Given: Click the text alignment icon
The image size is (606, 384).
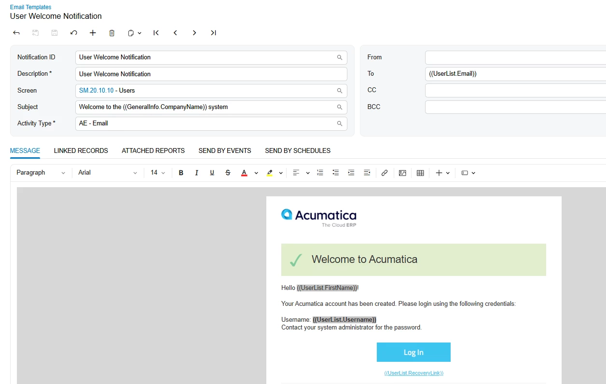Looking at the screenshot, I should [x=296, y=173].
